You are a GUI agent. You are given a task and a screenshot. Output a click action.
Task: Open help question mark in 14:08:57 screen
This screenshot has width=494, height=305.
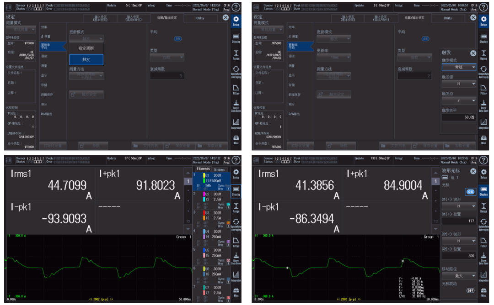pyautogui.click(x=483, y=7)
